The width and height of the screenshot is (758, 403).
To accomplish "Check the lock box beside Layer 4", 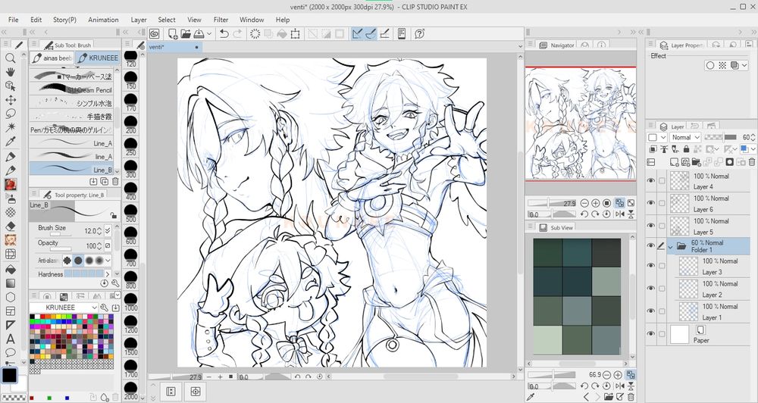I will (662, 181).
